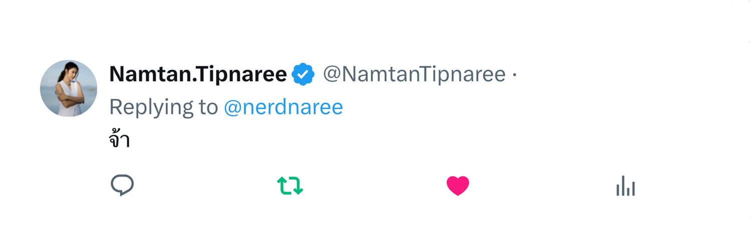Open the tweet by clicking จ้า text
Image resolution: width=751 pixels, height=249 pixels.
click(119, 140)
